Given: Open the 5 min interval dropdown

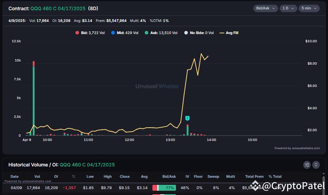Looking at the screenshot, I should click(x=309, y=8).
